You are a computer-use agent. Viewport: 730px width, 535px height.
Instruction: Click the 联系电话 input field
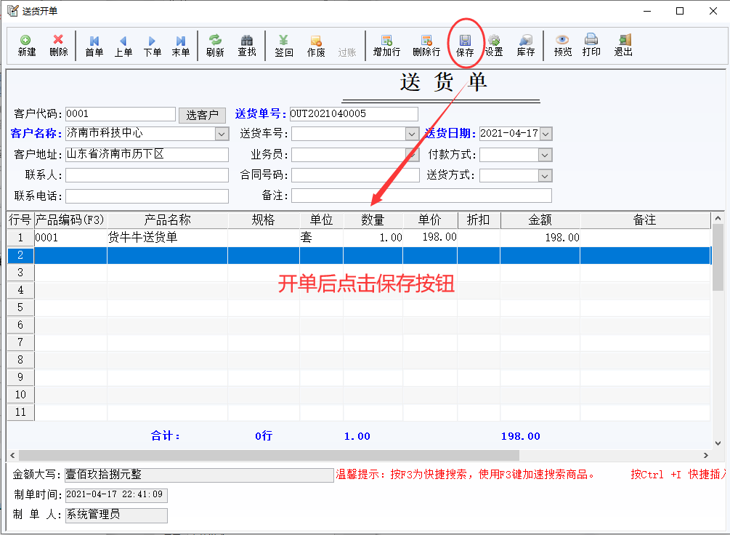click(x=147, y=196)
